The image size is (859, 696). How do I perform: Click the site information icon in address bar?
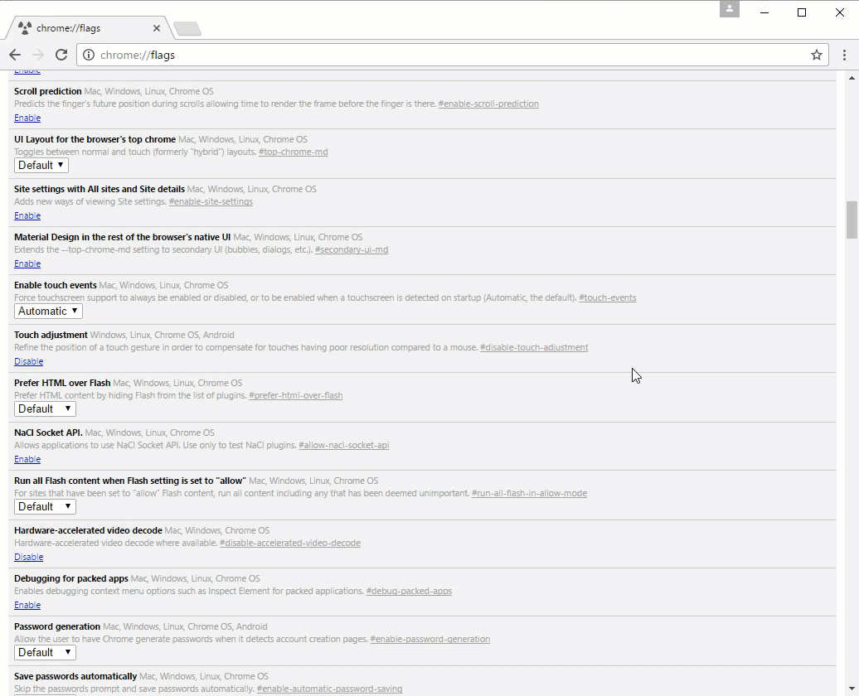click(x=89, y=55)
